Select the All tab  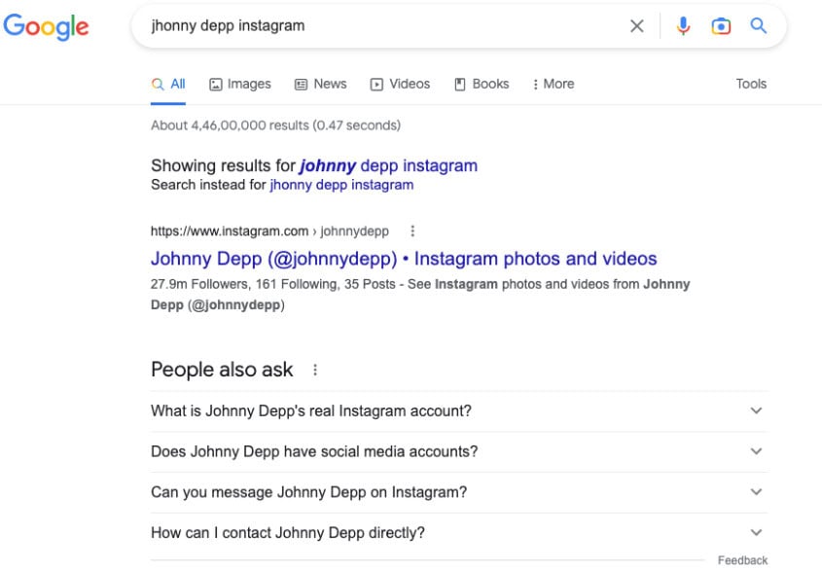point(168,84)
